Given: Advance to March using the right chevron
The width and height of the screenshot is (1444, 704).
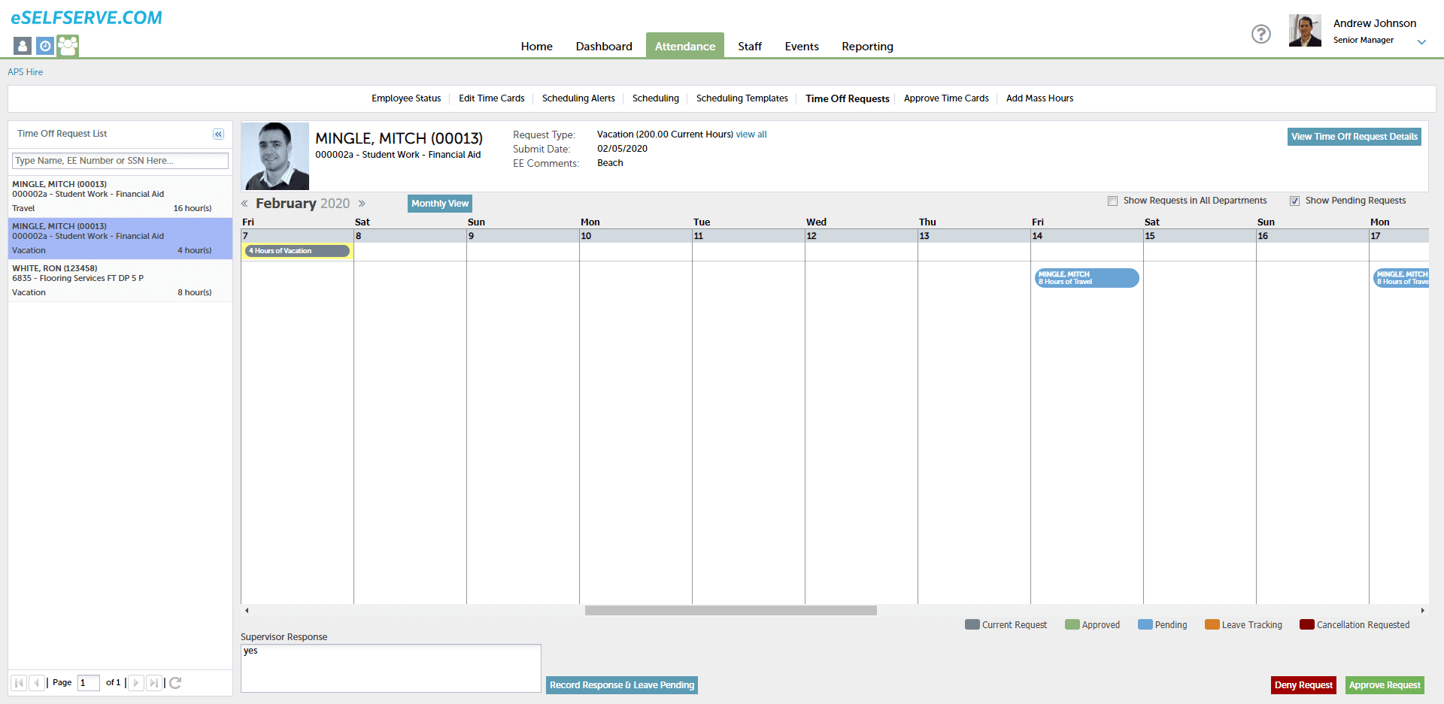Looking at the screenshot, I should pyautogui.click(x=363, y=203).
